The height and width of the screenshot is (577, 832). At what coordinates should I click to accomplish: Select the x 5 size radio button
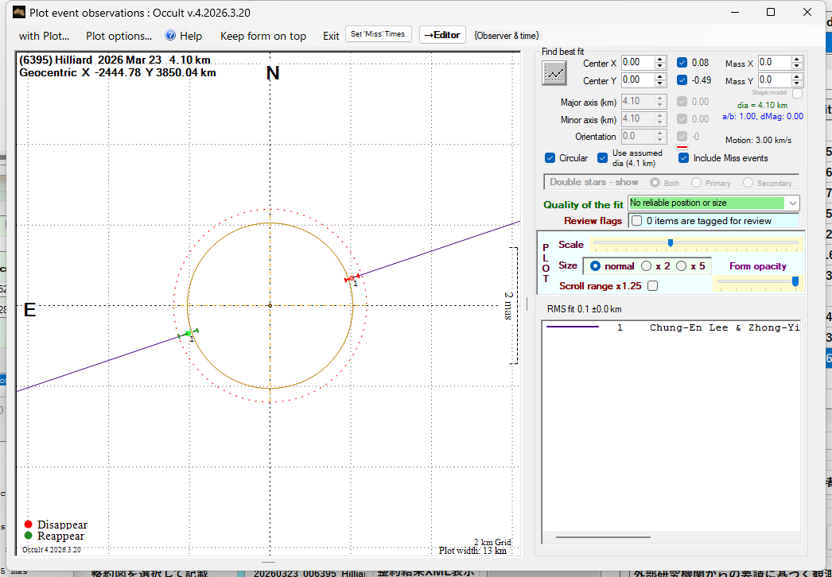click(x=681, y=266)
